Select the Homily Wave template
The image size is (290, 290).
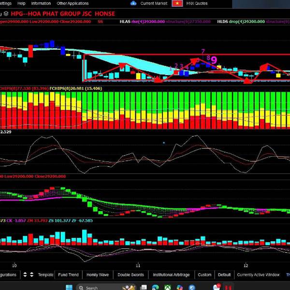(x=98, y=275)
